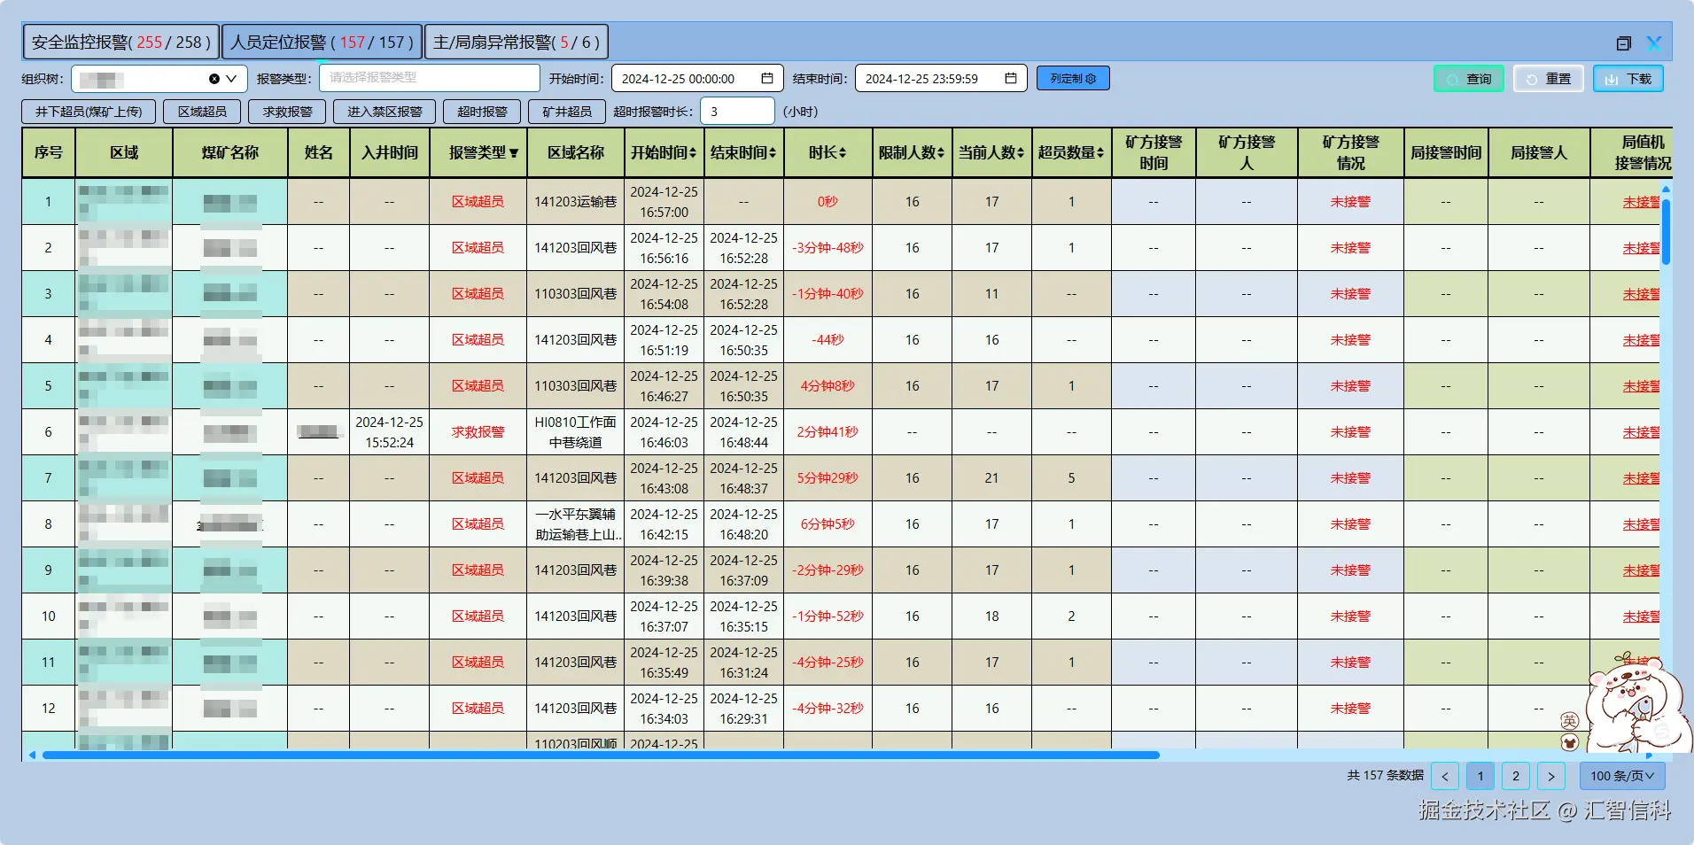The width and height of the screenshot is (1694, 845).
Task: Click the 区域超员 alarm type in row 12
Action: tap(478, 709)
